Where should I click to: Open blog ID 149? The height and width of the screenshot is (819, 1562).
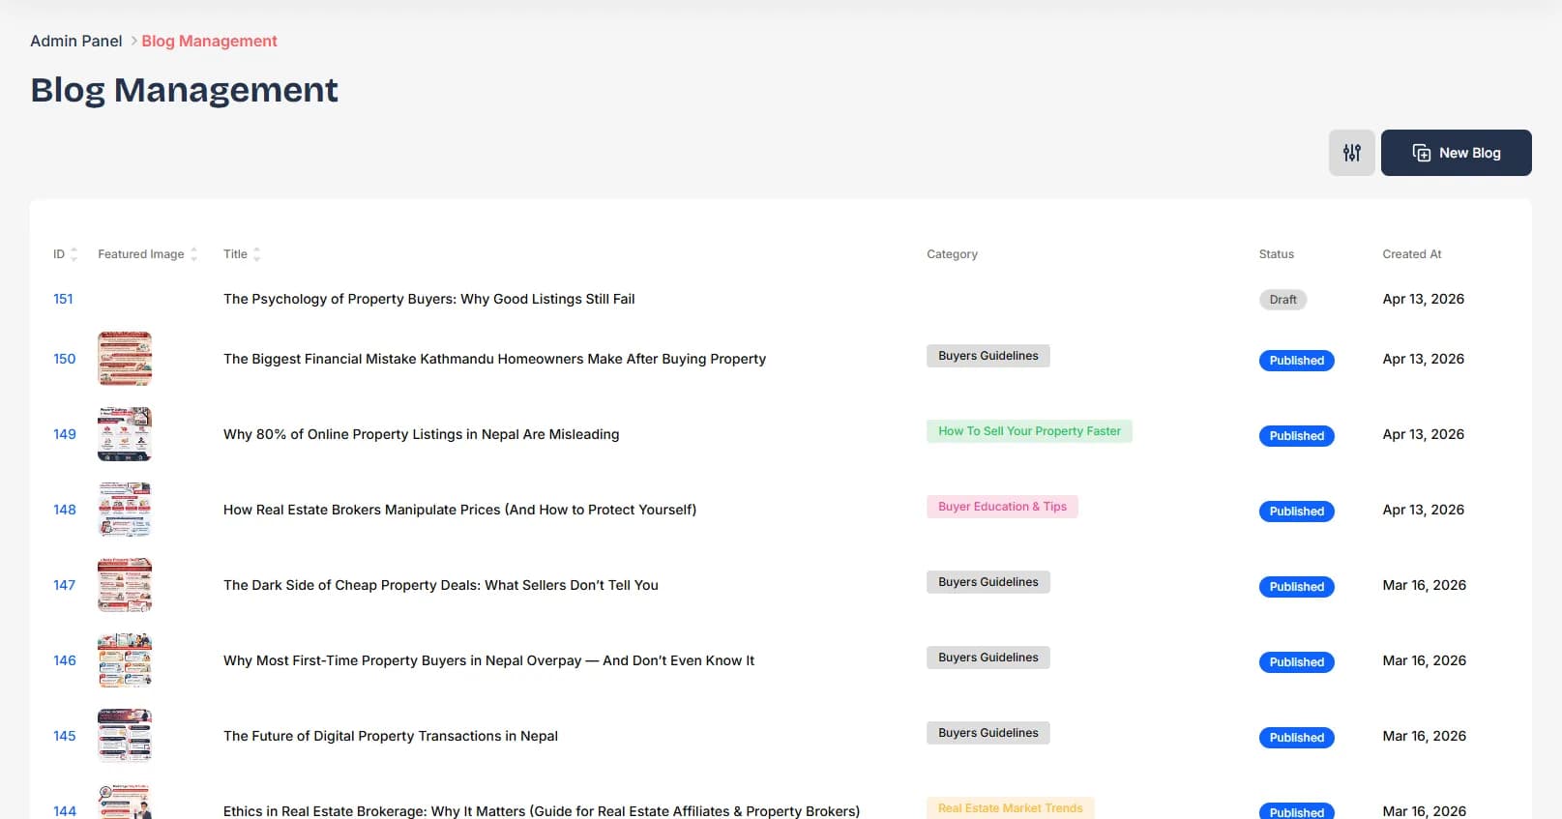(64, 434)
